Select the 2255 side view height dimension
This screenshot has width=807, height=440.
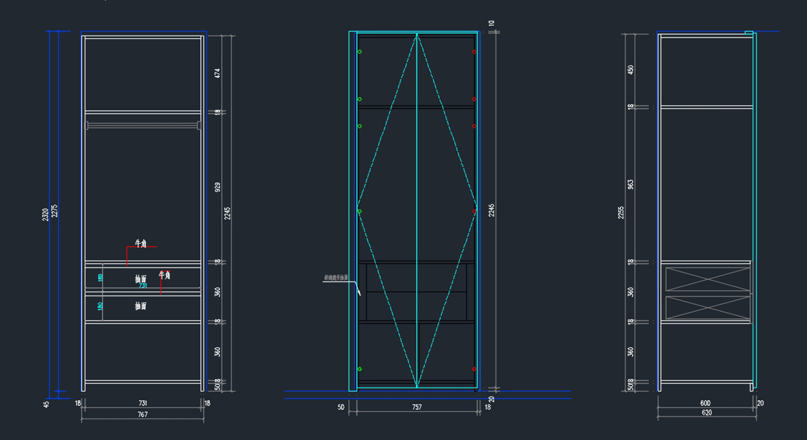pyautogui.click(x=621, y=213)
